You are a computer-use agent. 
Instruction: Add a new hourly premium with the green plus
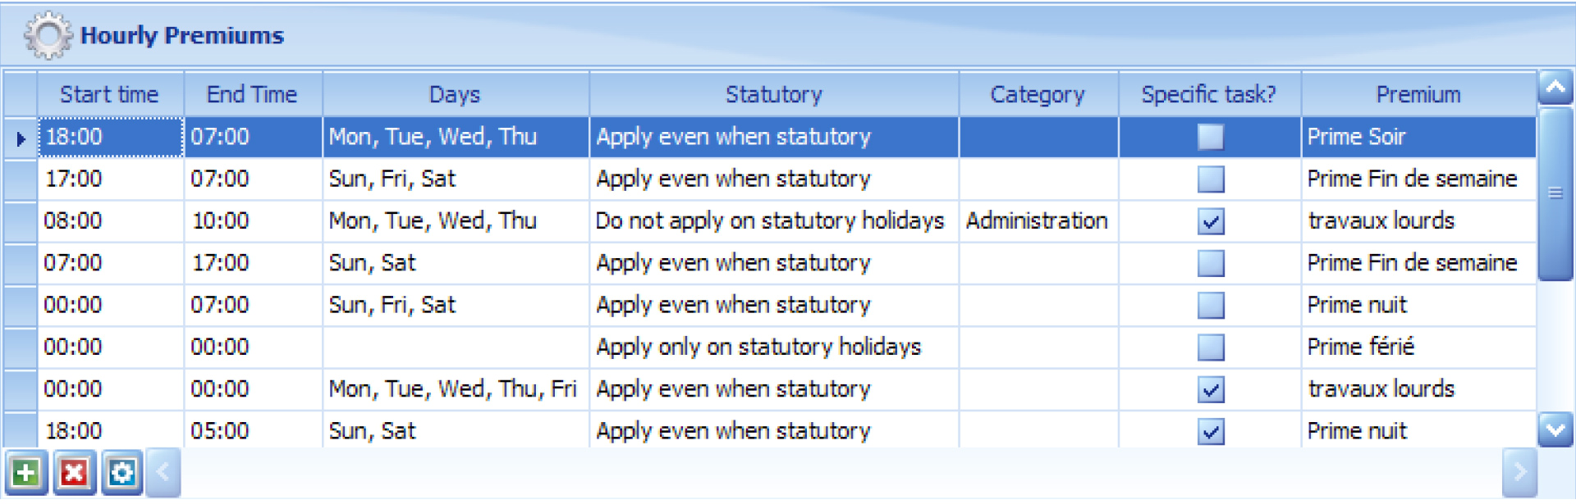25,473
